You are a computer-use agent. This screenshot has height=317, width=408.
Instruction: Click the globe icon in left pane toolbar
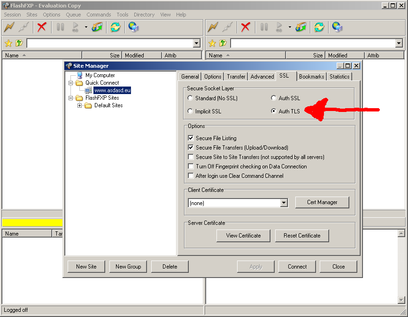[x=133, y=27]
